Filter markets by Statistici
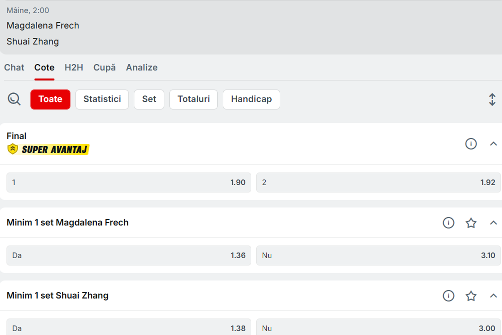Viewport: 502px width, 335px height. point(102,99)
